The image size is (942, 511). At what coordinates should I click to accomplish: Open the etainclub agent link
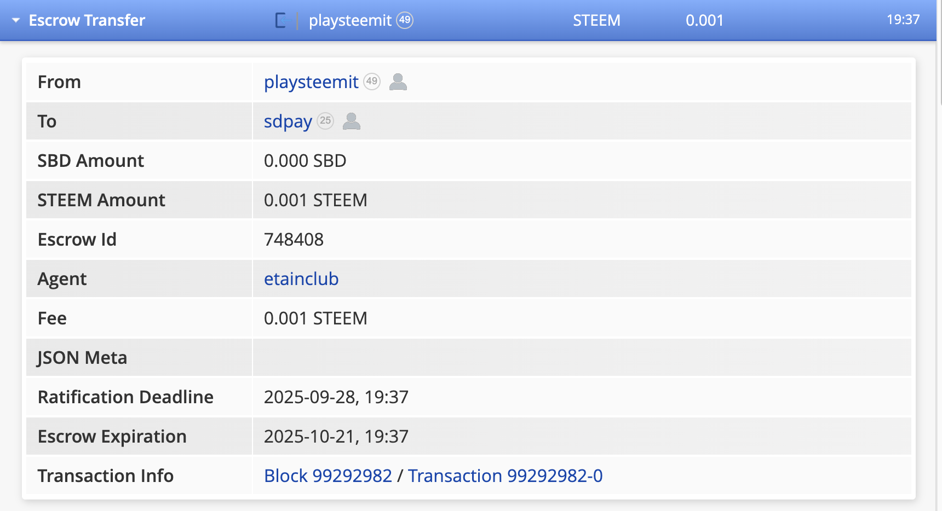coord(301,279)
